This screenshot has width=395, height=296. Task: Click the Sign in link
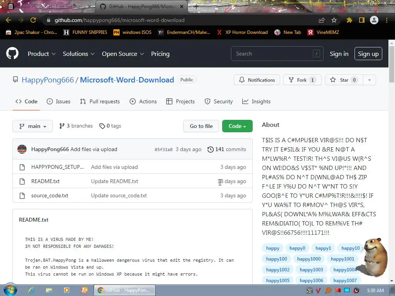[339, 54]
